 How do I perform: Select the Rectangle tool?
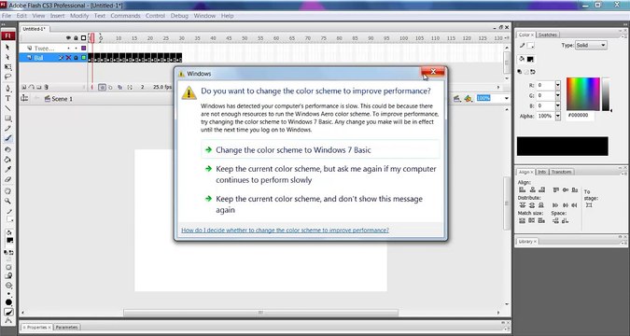pos(8,119)
